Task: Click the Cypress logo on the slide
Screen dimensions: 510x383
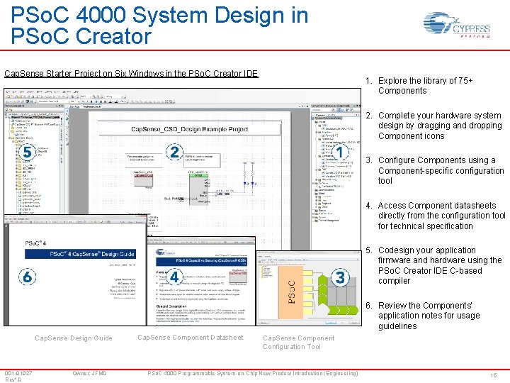Action: 457,26
